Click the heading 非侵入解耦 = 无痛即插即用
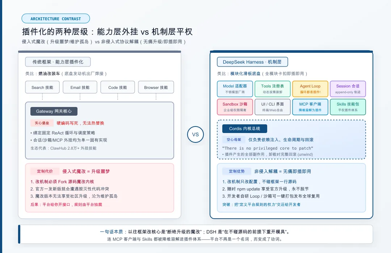The image size is (391, 253). tap(282, 171)
